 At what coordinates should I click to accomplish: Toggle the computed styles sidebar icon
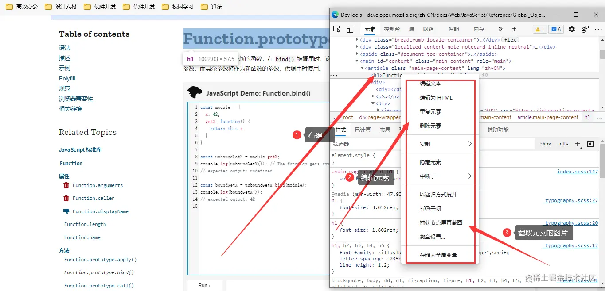590,144
